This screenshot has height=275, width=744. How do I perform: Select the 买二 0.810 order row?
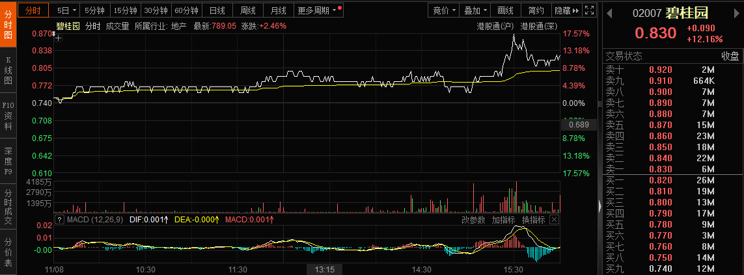point(673,191)
